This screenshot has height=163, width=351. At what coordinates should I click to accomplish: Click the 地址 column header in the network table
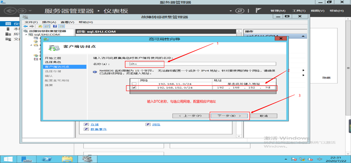pos(244,80)
